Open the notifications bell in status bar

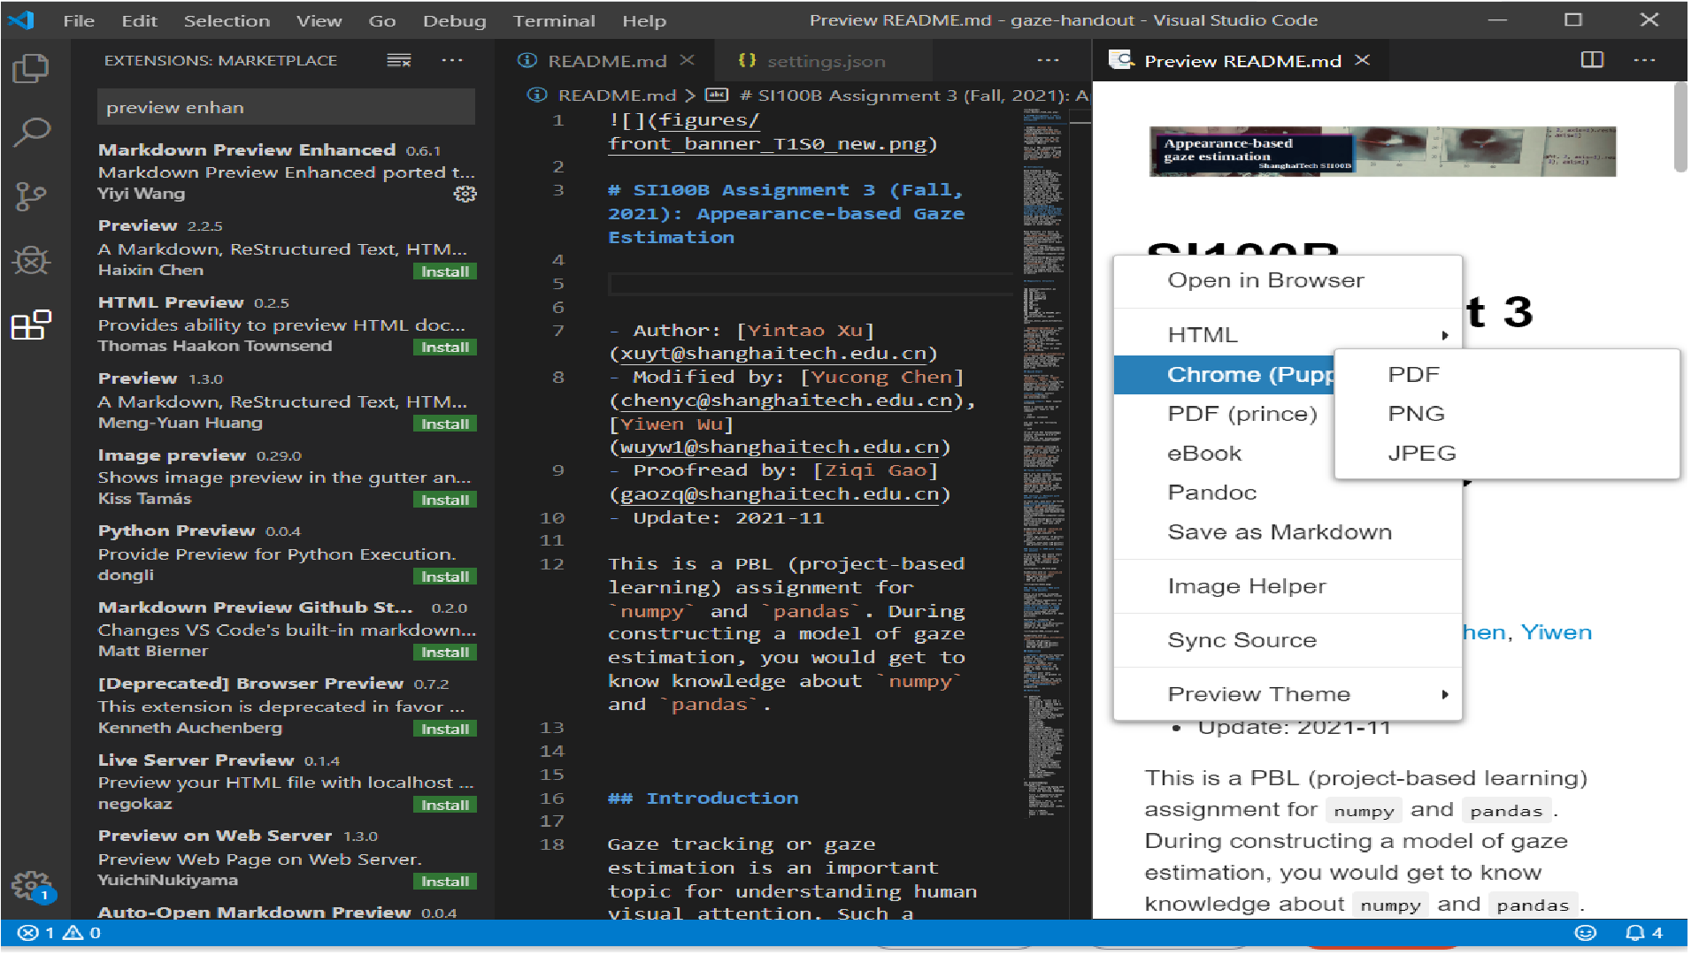tap(1635, 933)
